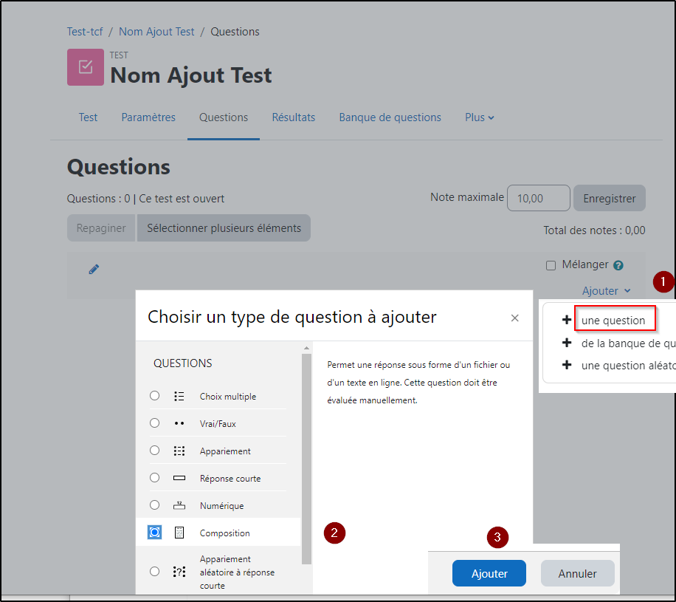The width and height of the screenshot is (676, 602).
Task: Open the Banque de questions tab
Action: (x=390, y=117)
